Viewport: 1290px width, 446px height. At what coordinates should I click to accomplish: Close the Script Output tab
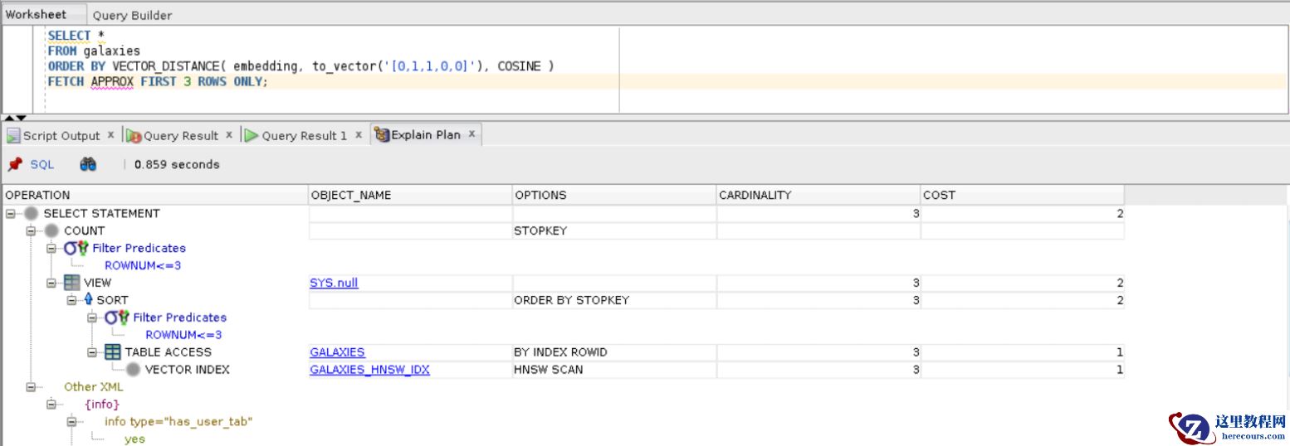(110, 134)
